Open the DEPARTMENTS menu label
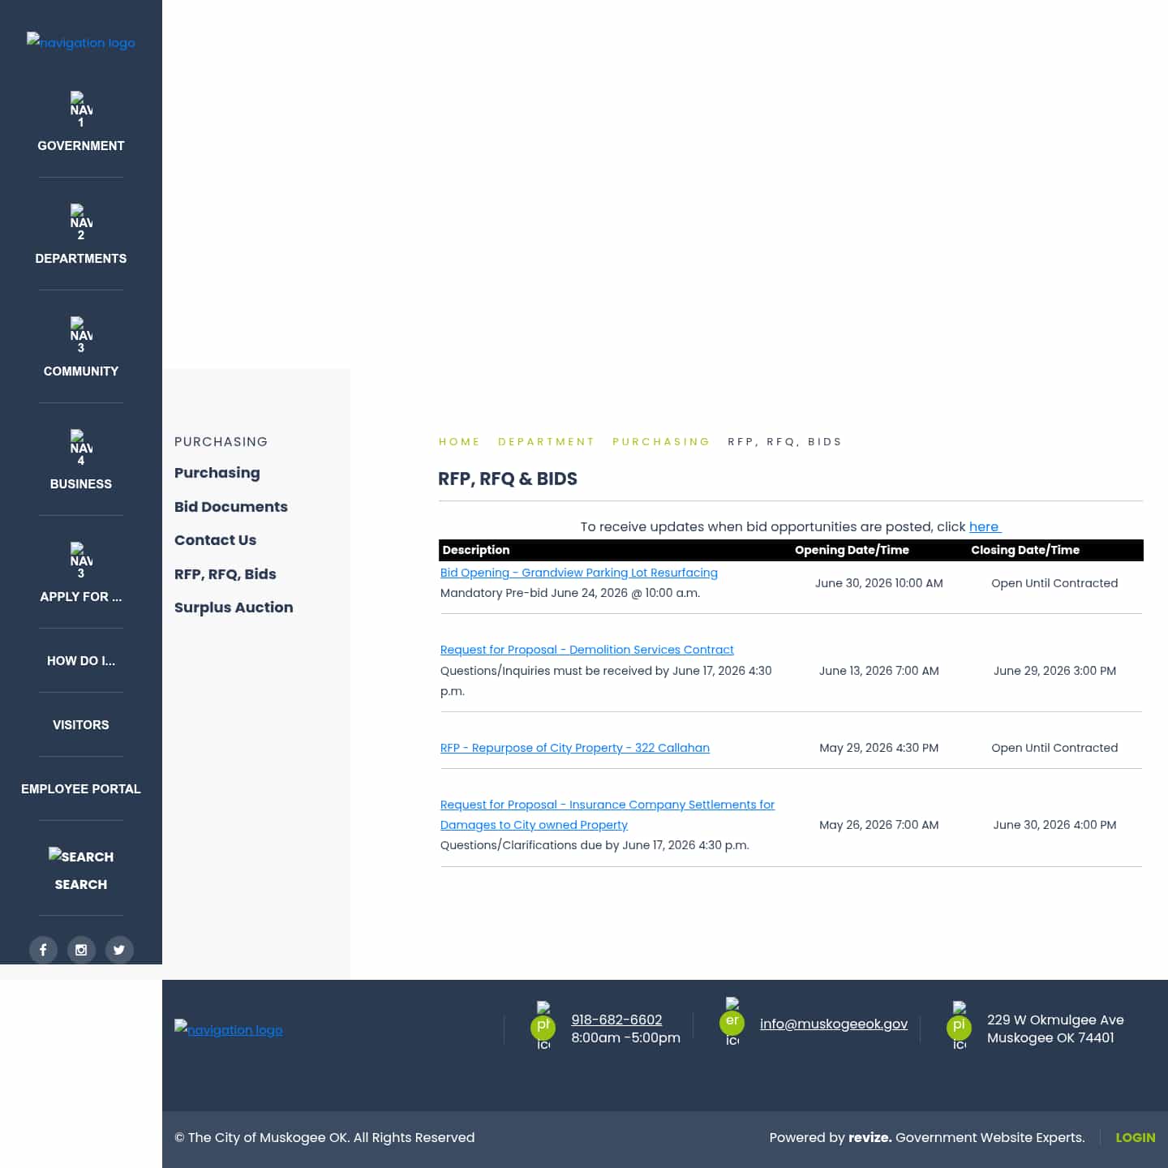The image size is (1168, 1168). 81,259
